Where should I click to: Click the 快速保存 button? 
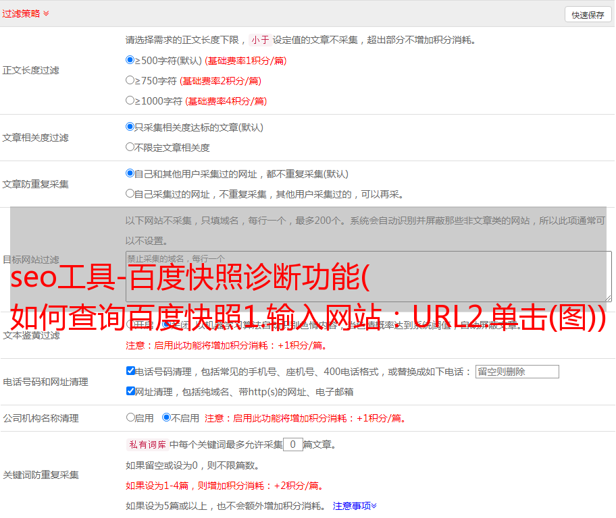click(588, 15)
